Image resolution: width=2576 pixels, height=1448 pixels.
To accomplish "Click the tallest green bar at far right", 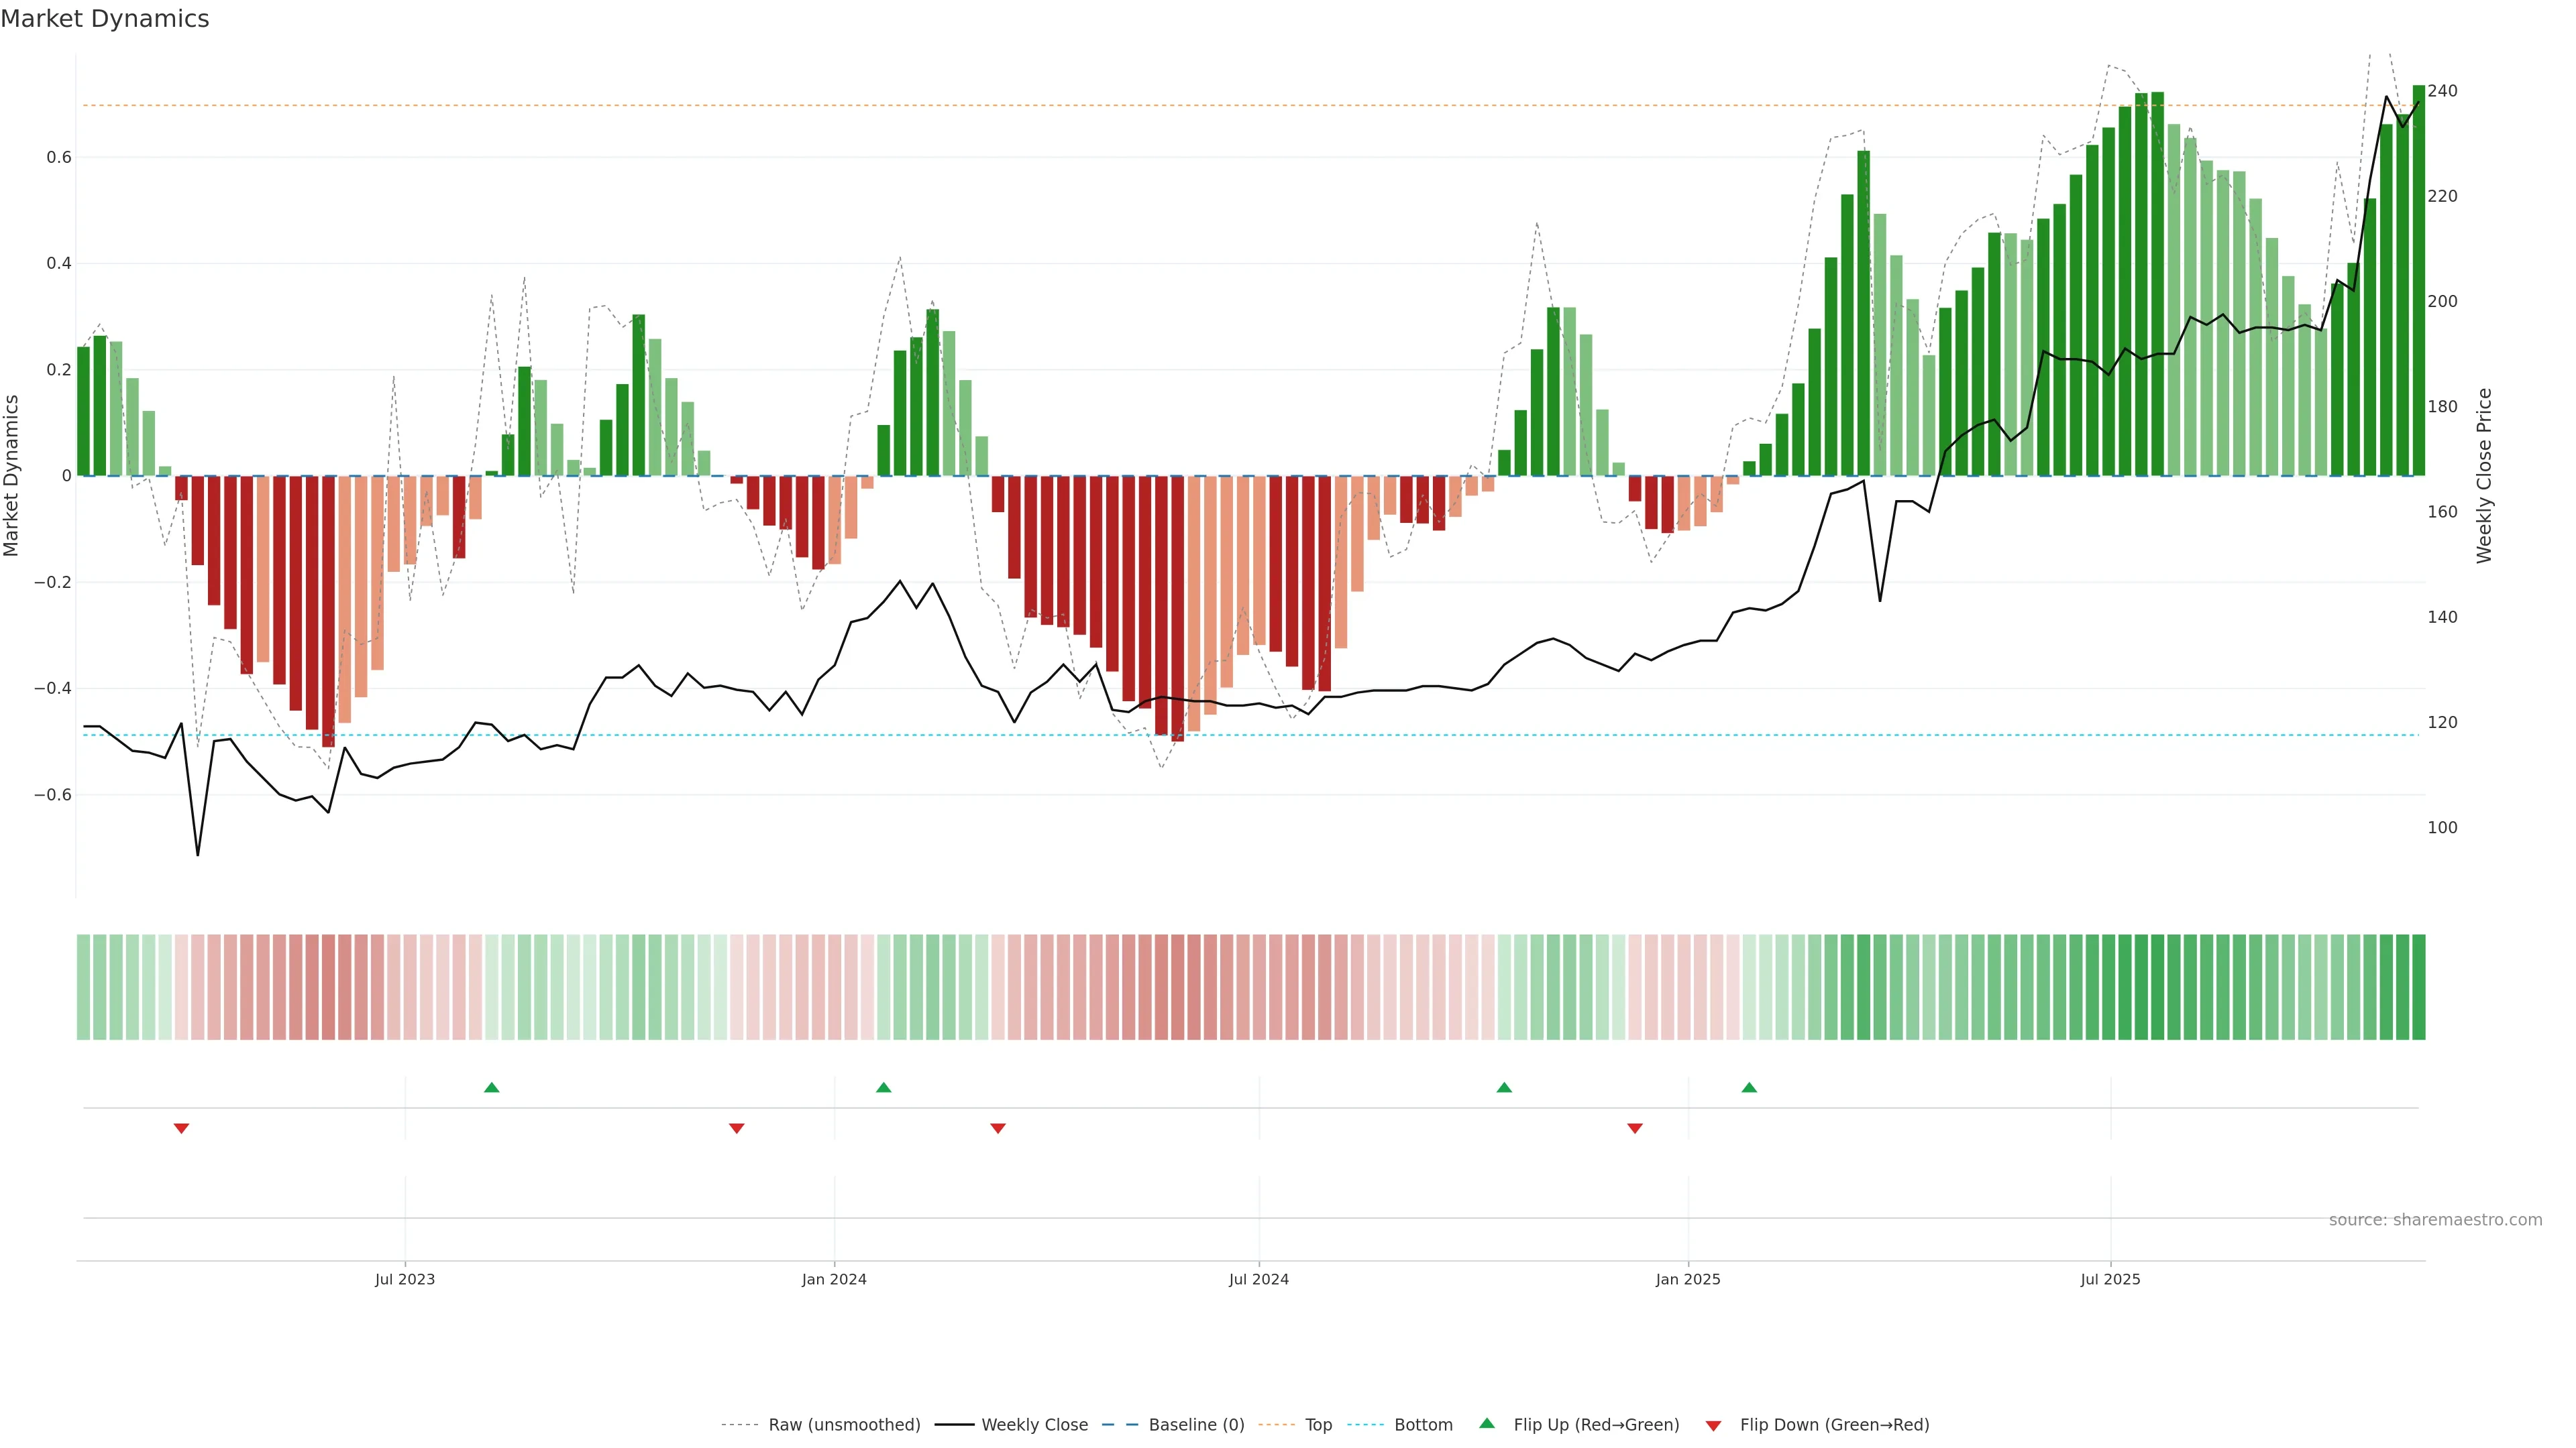I will pyautogui.click(x=2419, y=280).
